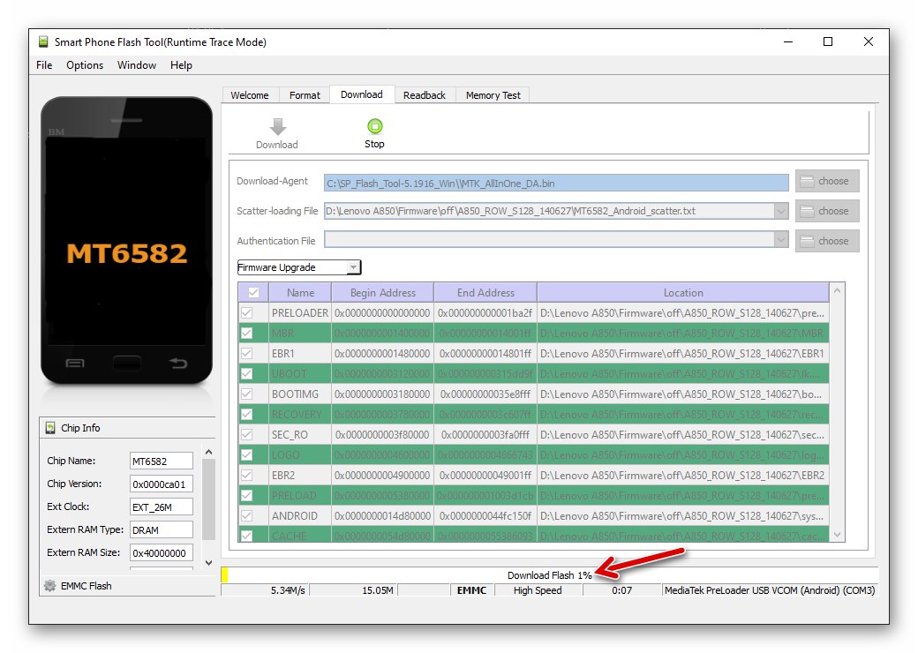Toggle the UBOOT row checkbox
The height and width of the screenshot is (653, 918).
[x=246, y=373]
